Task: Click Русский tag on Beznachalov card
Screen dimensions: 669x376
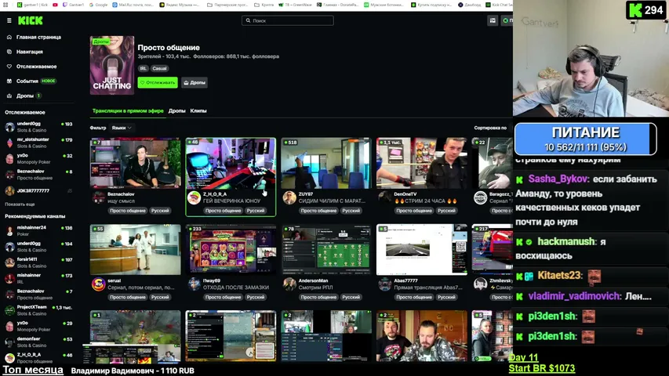Action: pyautogui.click(x=160, y=211)
